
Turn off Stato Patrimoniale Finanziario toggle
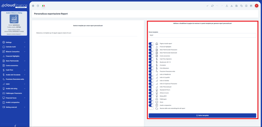click(x=151, y=50)
